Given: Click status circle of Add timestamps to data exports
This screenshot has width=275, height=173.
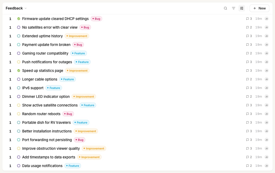Looking at the screenshot, I should coord(19,157).
